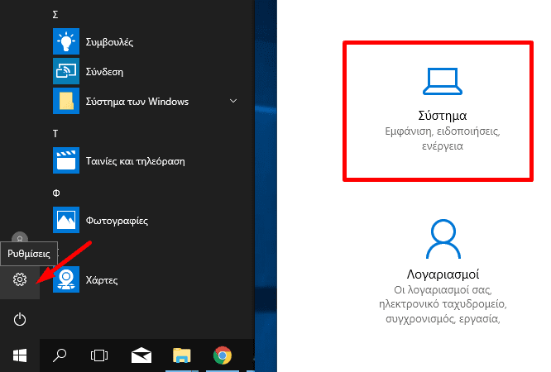Launch the Σύνδεση (Connect) app icon
Screen dimensions: 551x372
coord(66,71)
